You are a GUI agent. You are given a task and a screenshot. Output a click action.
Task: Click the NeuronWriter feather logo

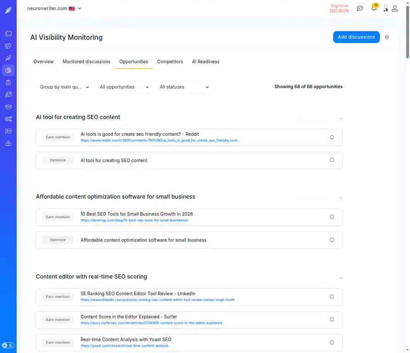click(x=8, y=11)
